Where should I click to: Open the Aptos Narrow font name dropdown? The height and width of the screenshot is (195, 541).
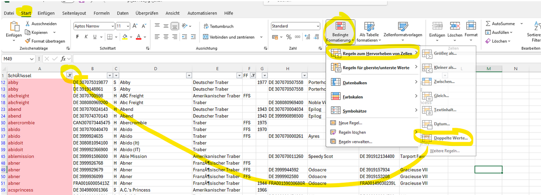(112, 26)
